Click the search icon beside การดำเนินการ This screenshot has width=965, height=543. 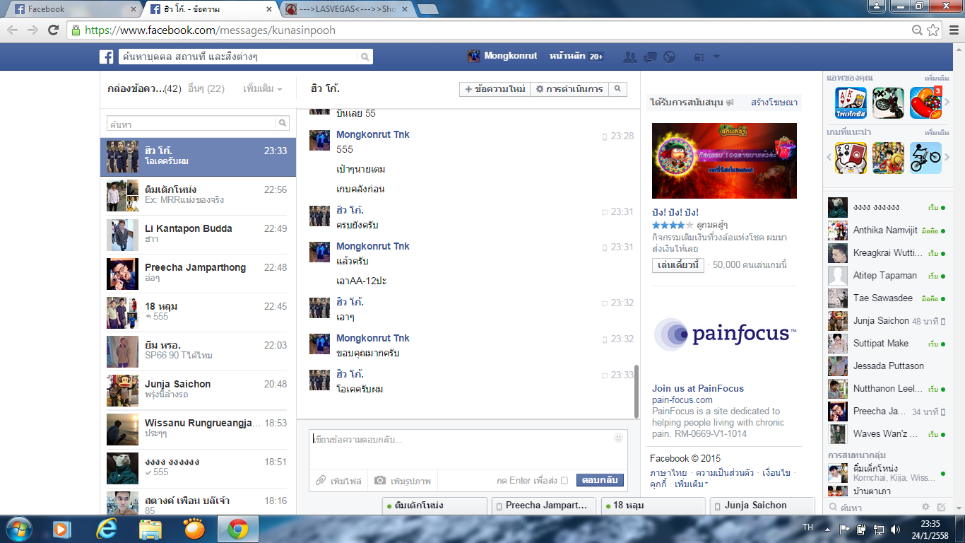click(617, 89)
